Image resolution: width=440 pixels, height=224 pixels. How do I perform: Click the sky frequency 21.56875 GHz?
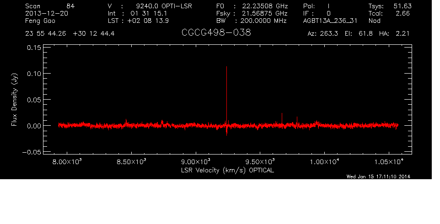265,13
